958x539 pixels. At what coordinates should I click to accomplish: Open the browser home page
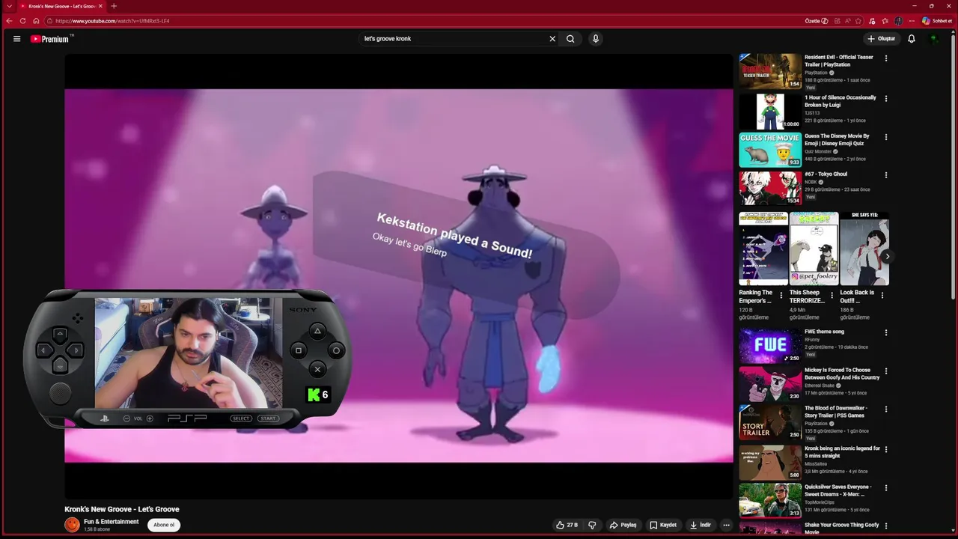pyautogui.click(x=36, y=21)
